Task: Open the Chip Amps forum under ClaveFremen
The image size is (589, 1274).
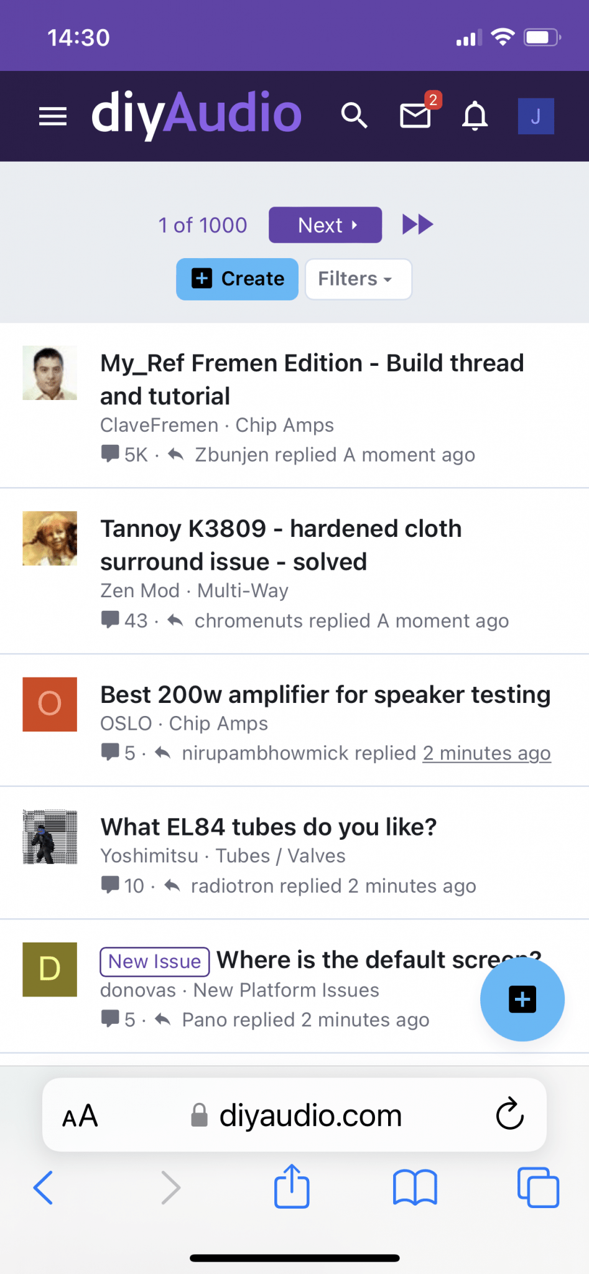Action: point(284,425)
